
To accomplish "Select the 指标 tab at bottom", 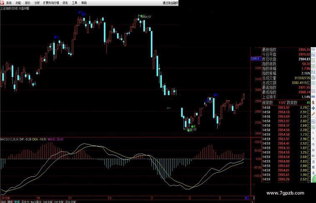I will pyautogui.click(x=3, y=202).
